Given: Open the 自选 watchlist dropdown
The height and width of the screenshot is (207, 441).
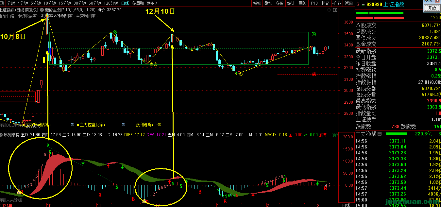Looking at the screenshot, I should click(336, 3).
